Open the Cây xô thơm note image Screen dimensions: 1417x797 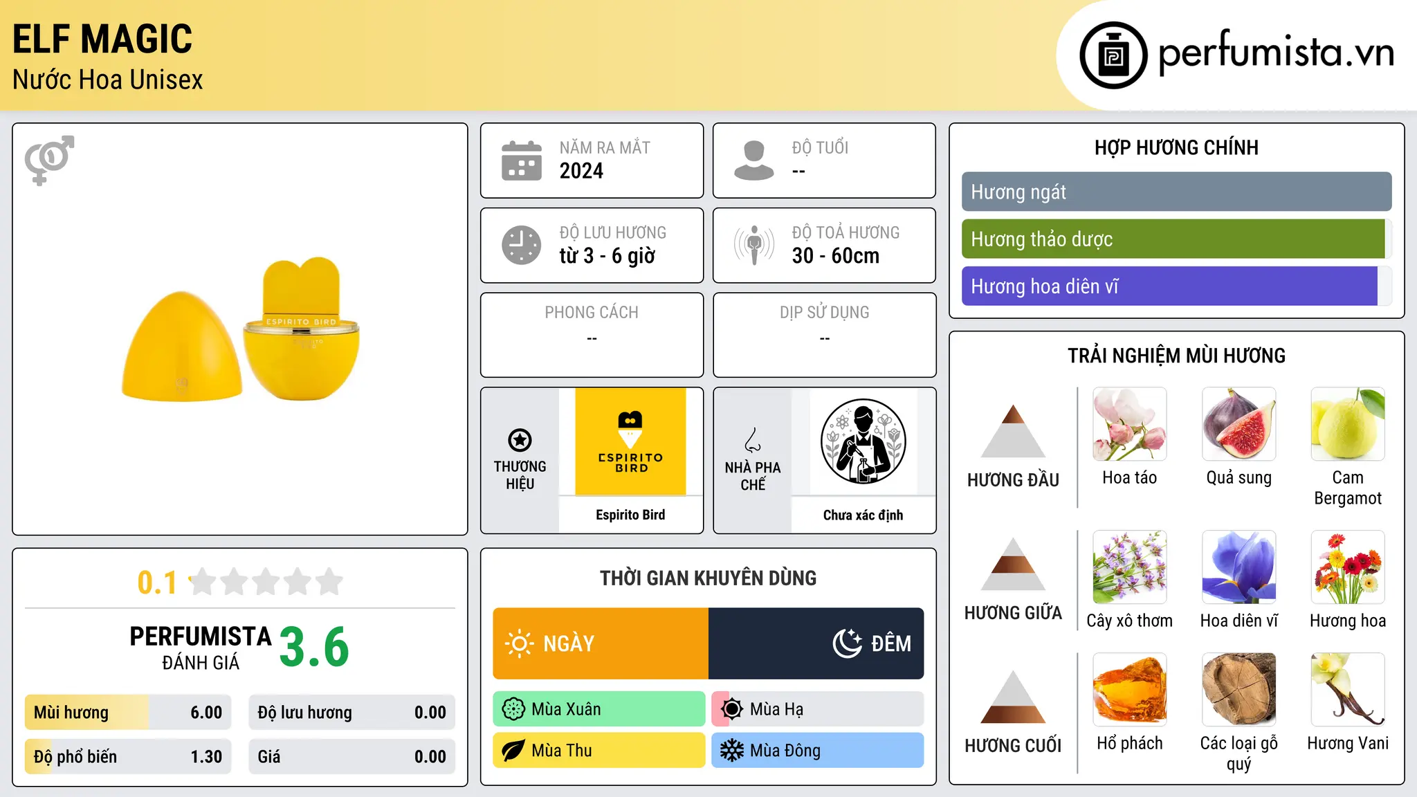click(x=1130, y=567)
